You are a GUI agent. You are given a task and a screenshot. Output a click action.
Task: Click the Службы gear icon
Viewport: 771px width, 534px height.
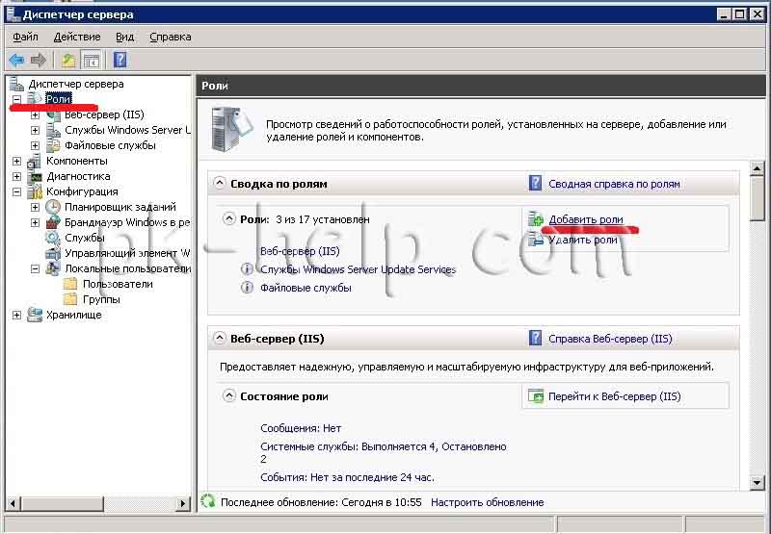coord(53,238)
